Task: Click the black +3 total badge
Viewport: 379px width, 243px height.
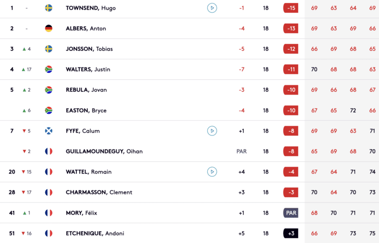Action: (x=290, y=233)
